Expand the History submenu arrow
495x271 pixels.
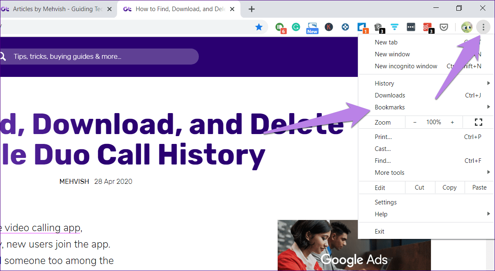488,83
